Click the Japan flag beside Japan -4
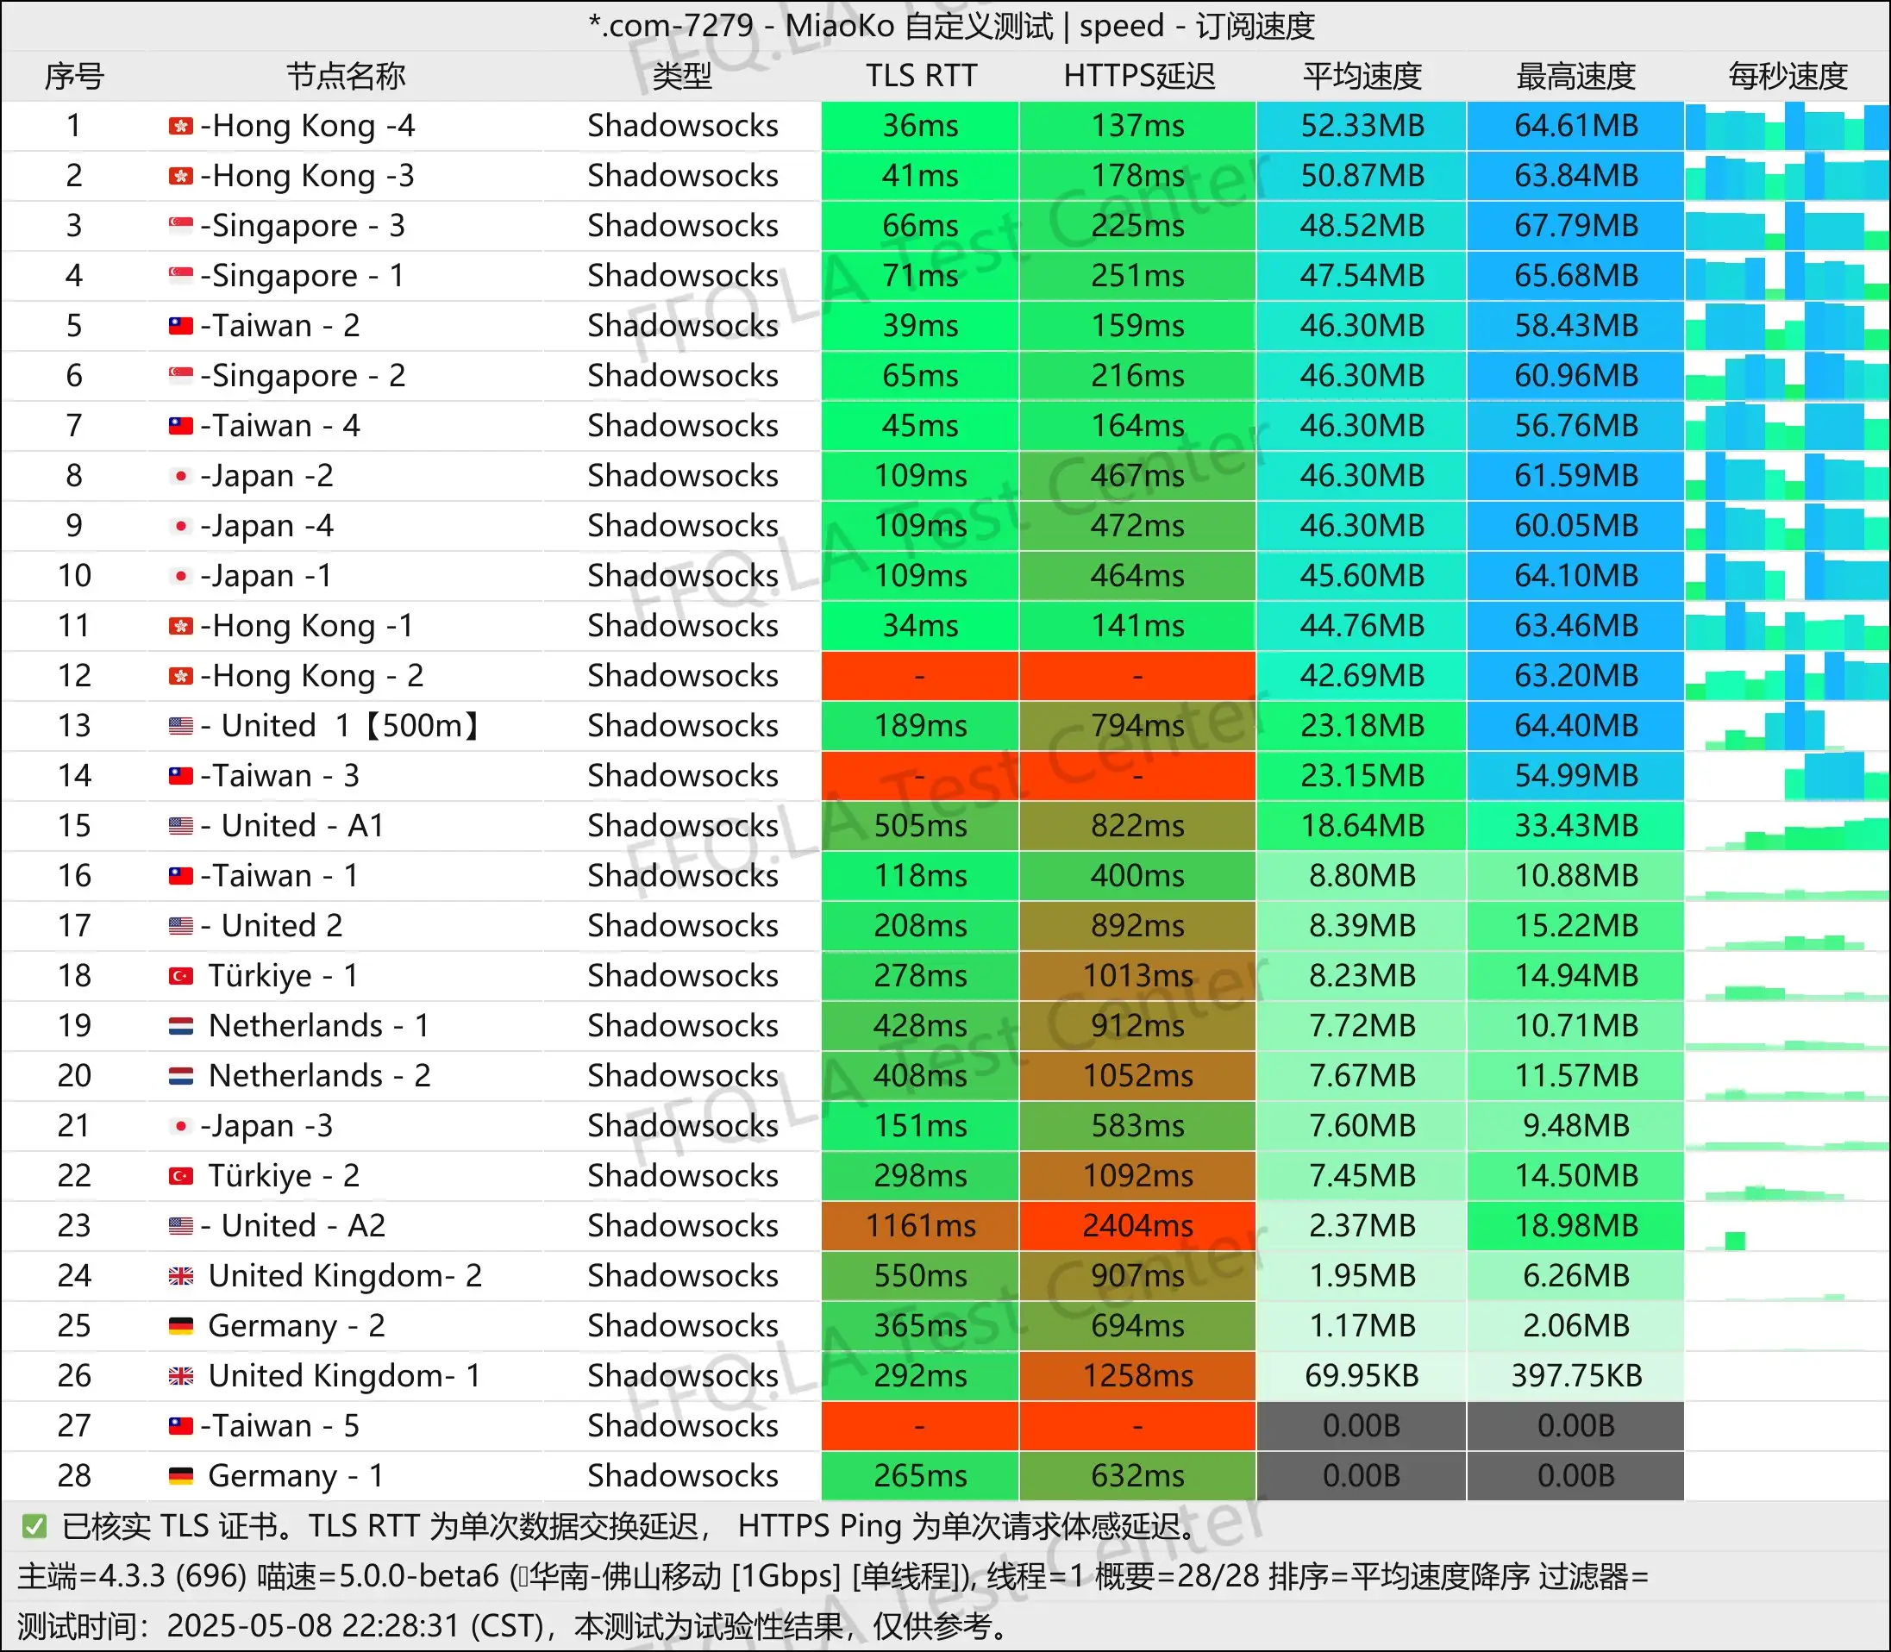 [181, 525]
